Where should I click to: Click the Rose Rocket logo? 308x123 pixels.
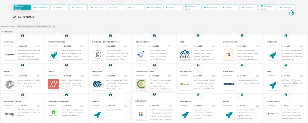coord(141,54)
